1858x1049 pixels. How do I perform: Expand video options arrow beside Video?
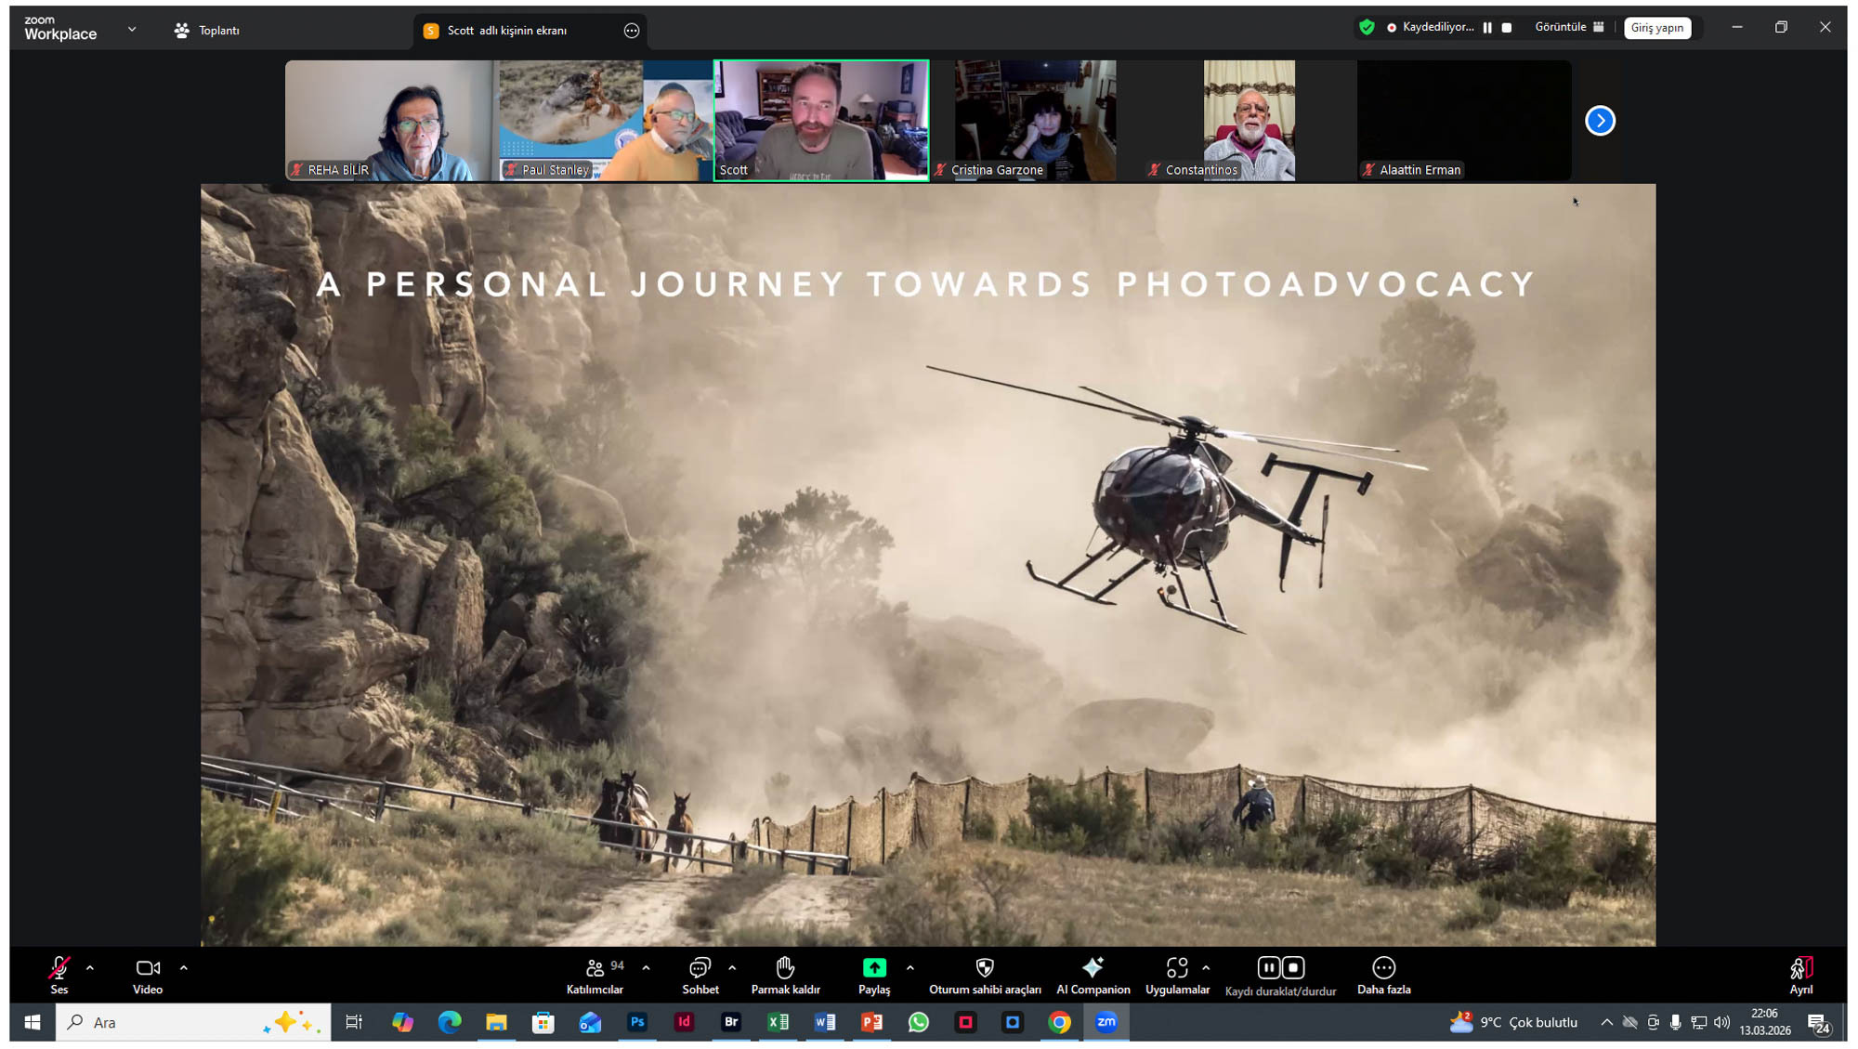click(184, 968)
